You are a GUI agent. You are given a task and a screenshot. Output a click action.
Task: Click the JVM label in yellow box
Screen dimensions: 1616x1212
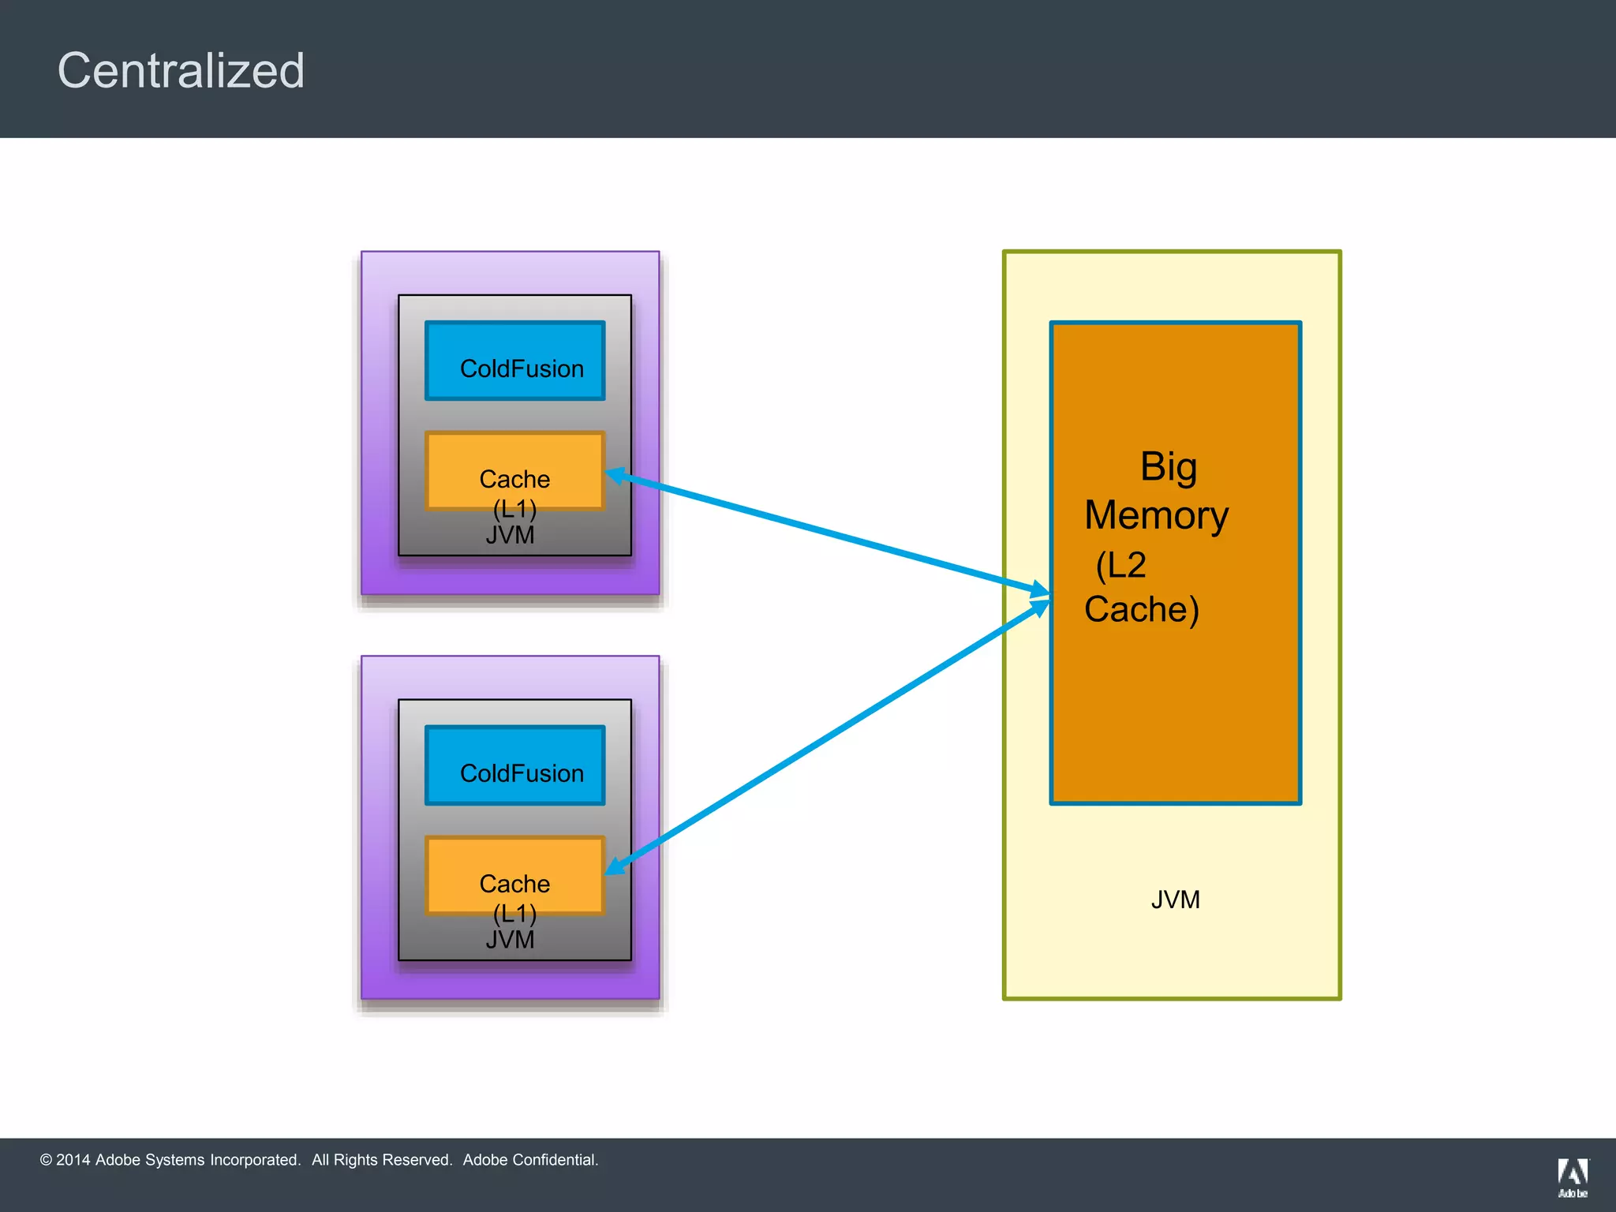[x=1175, y=900]
